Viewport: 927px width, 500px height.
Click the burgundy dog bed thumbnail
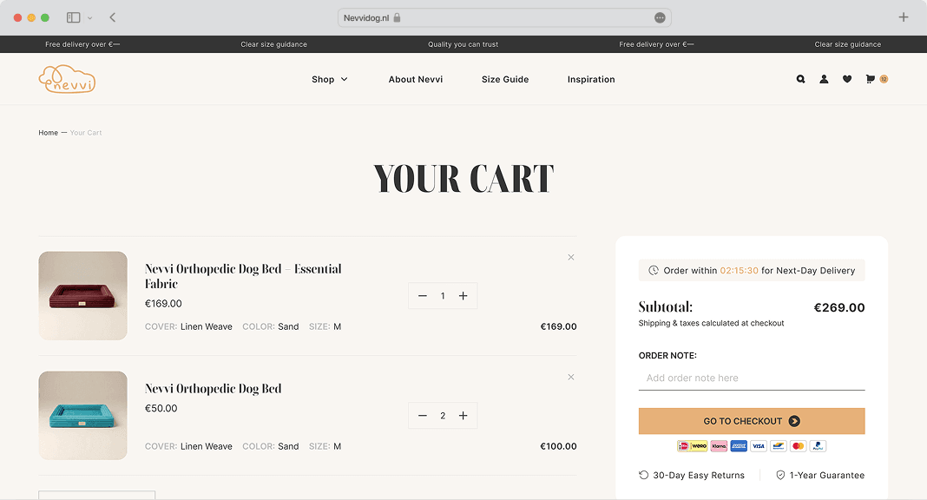82,295
